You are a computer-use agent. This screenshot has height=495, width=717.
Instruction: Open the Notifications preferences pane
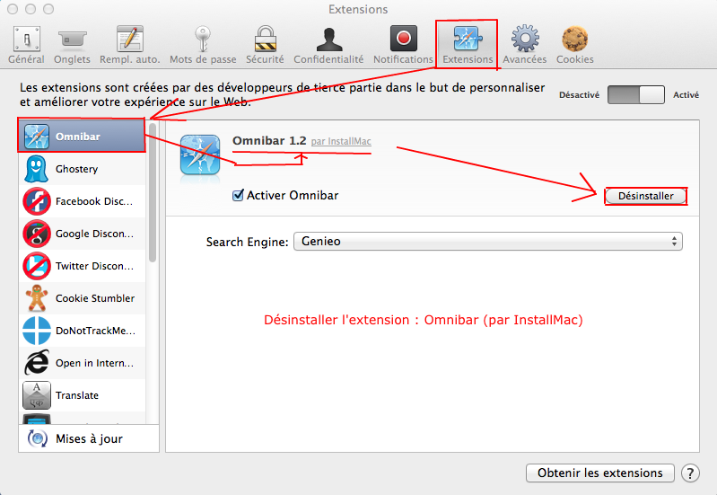[x=403, y=44]
